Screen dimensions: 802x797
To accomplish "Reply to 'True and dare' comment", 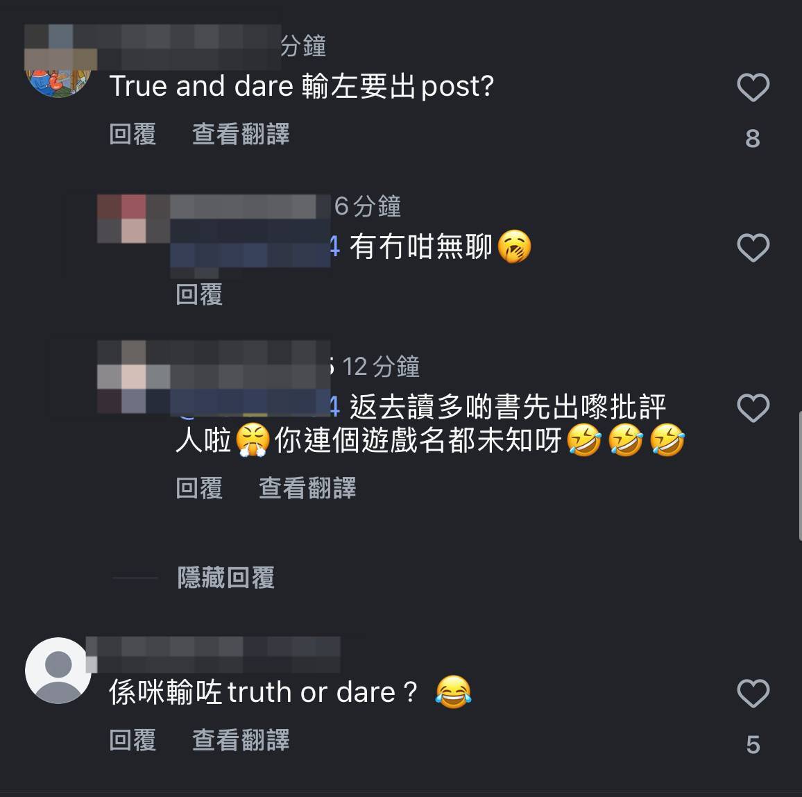I will pyautogui.click(x=133, y=134).
